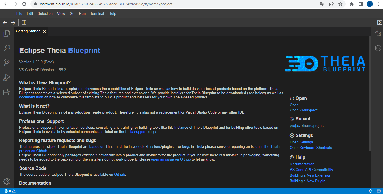Open the View menu

[61, 13]
